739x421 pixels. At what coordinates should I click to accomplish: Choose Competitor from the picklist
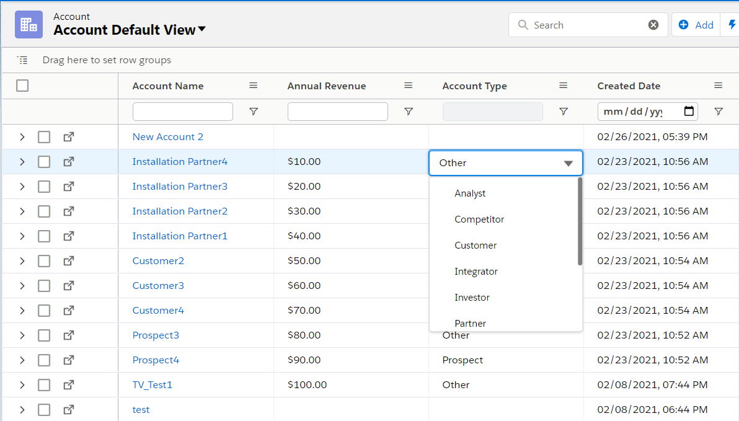[479, 219]
